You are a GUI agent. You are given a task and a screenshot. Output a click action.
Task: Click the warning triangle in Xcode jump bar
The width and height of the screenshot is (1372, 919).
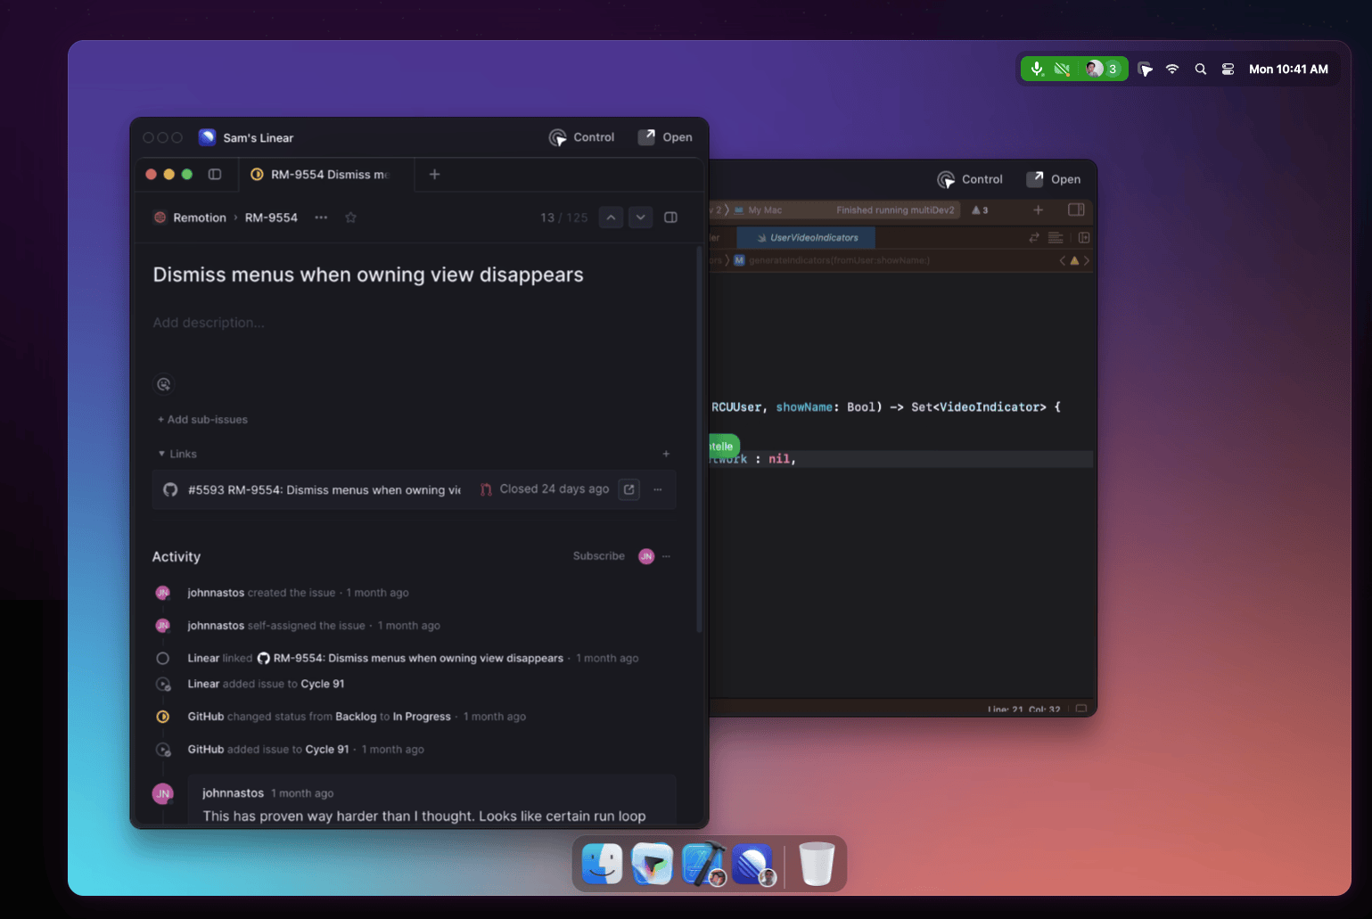point(1074,261)
